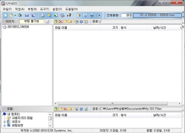
Task: Click the Mount to virtual drive icon
Action: (62, 15)
